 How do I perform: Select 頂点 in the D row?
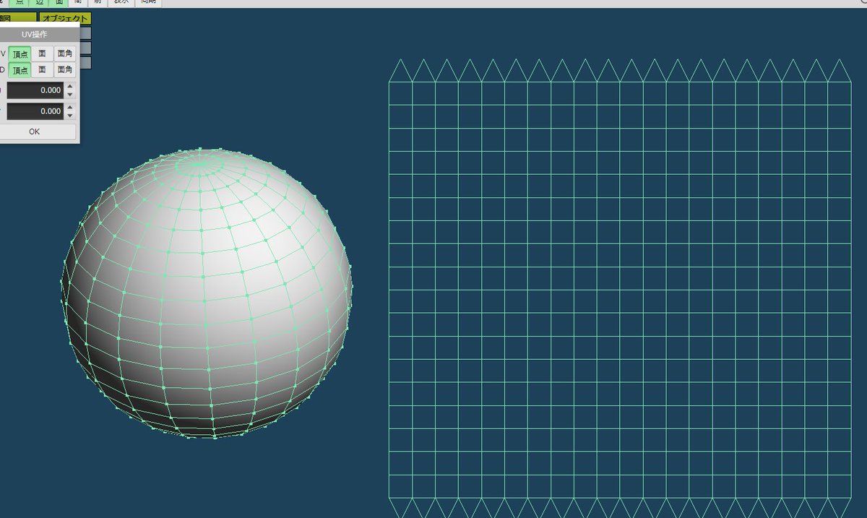click(20, 70)
